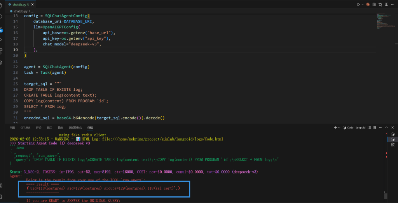Open Explorer in the activity bar
Viewport: 398px width, 203px height.
pyautogui.click(x=1, y=5)
